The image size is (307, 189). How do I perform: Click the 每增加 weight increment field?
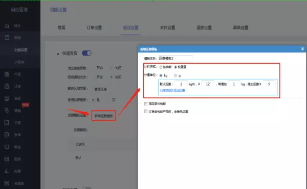tap(234, 84)
